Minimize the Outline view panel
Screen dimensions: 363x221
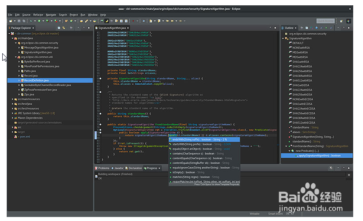(x=345, y=28)
